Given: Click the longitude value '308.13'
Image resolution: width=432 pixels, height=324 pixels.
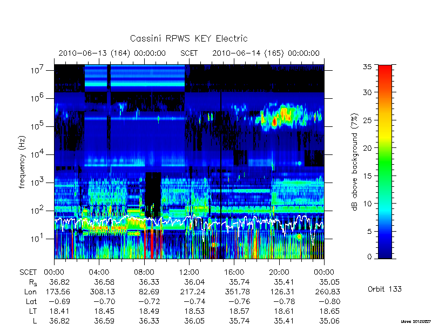Looking at the screenshot, I should (x=103, y=292).
